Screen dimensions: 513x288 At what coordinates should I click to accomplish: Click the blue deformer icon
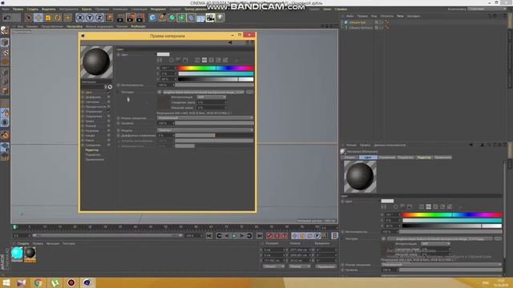pyautogui.click(x=191, y=18)
